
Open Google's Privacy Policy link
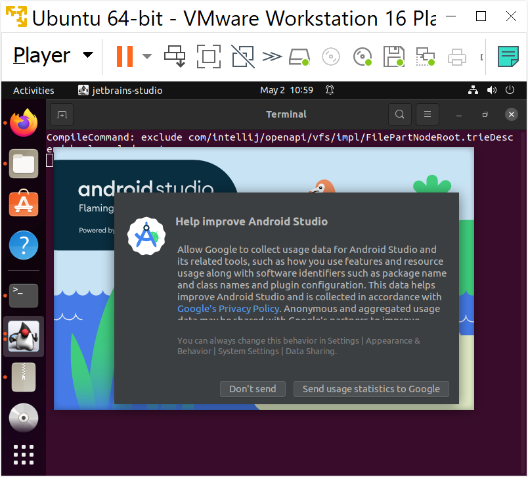click(x=229, y=309)
